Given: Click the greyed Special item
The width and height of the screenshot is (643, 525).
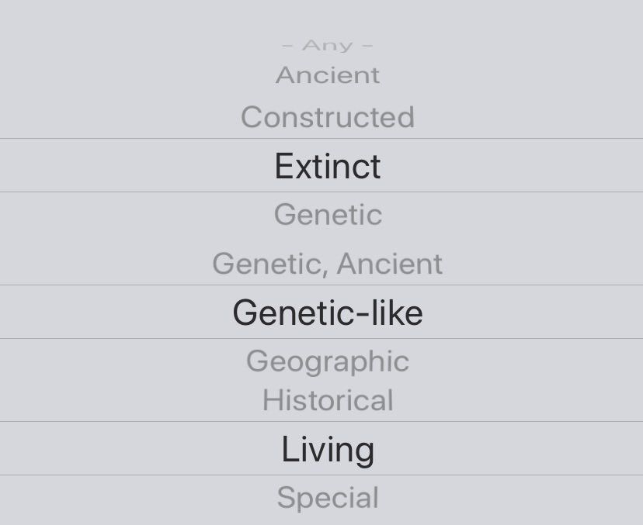Looking at the screenshot, I should coord(327,498).
